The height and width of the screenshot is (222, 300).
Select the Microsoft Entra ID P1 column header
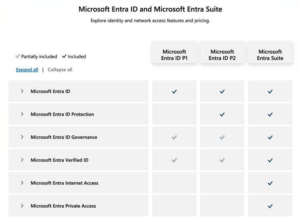pos(174,55)
